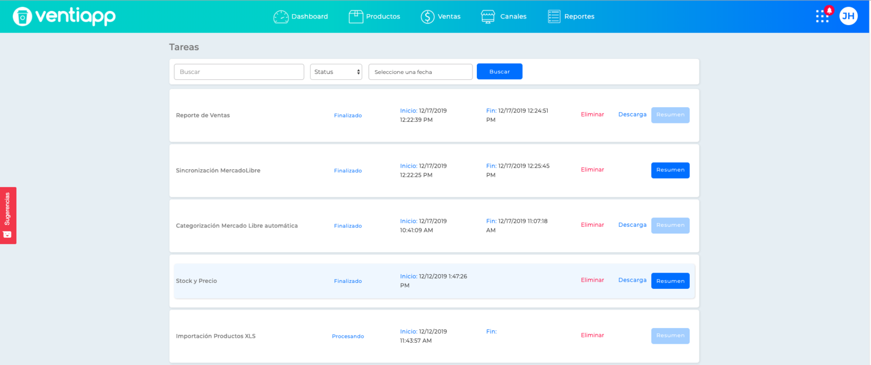
Task: Delete the Sincronización MercadoLibre task
Action: (x=592, y=170)
